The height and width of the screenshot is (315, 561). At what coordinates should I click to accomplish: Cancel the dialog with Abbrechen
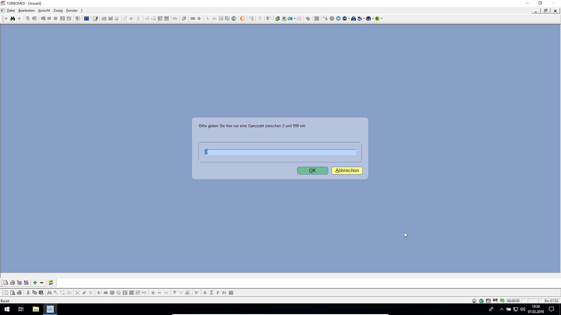[347, 171]
